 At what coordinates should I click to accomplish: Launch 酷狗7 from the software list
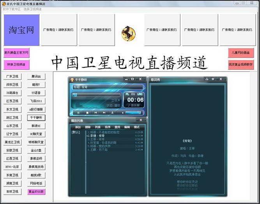[x=36, y=85]
